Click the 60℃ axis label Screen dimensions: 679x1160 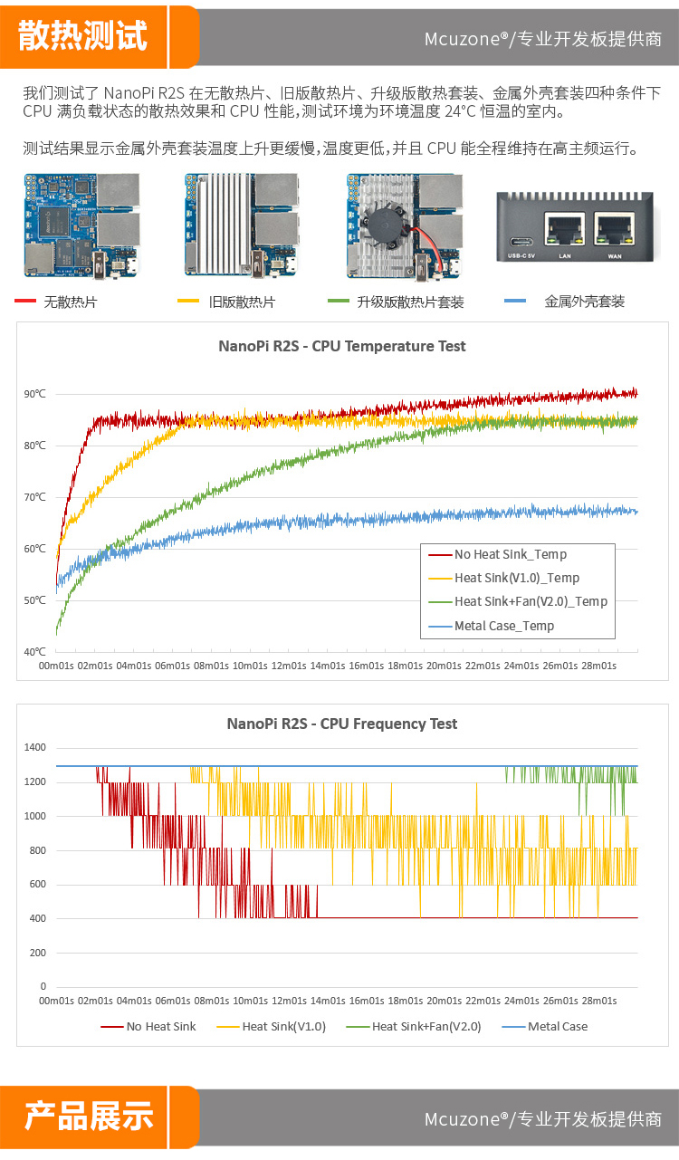(x=35, y=549)
